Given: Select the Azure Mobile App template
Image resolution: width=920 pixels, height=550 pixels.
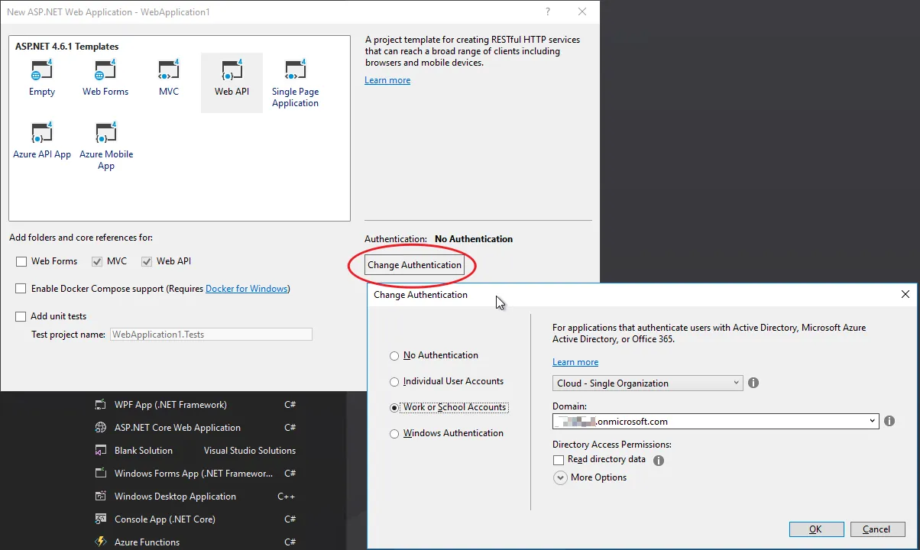Looking at the screenshot, I should tap(105, 145).
